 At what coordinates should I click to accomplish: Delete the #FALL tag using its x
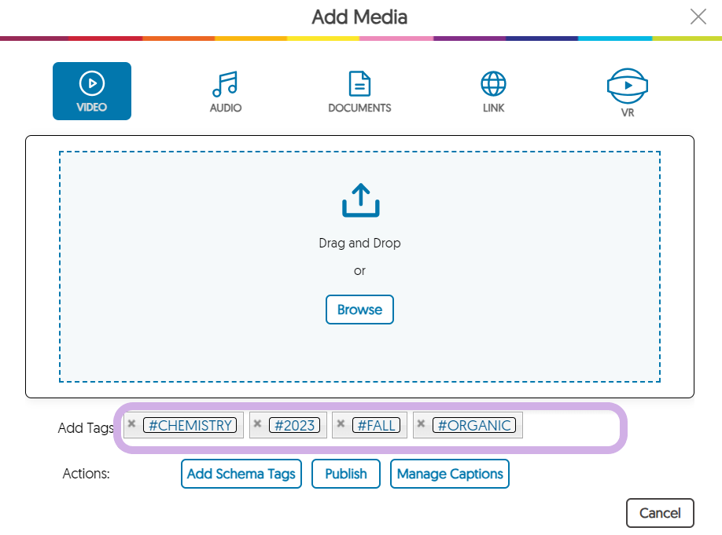(341, 423)
